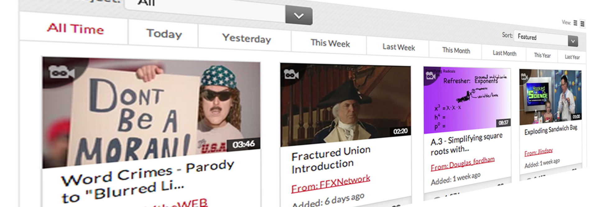Switch to the This Week tab

click(330, 43)
